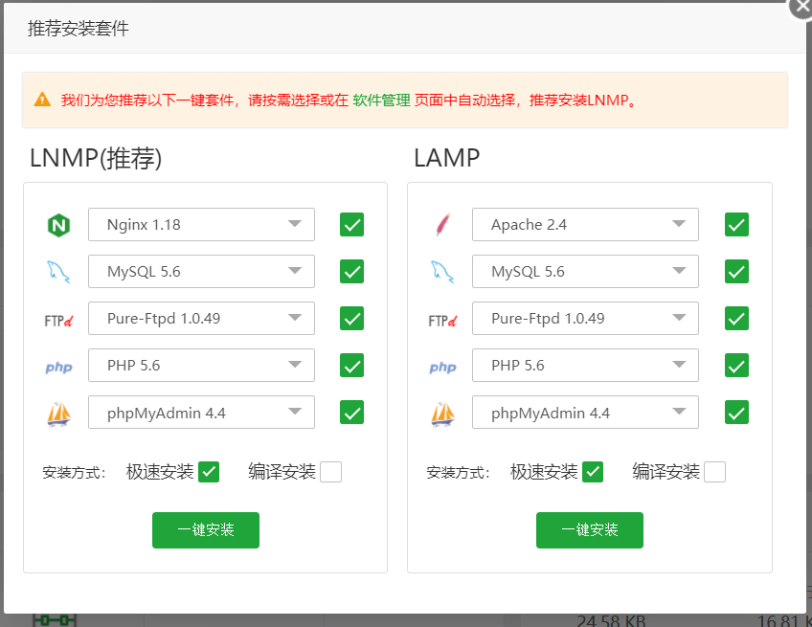Open LNMP MySQL 5.6 version dropdown
812x627 pixels.
(x=201, y=271)
